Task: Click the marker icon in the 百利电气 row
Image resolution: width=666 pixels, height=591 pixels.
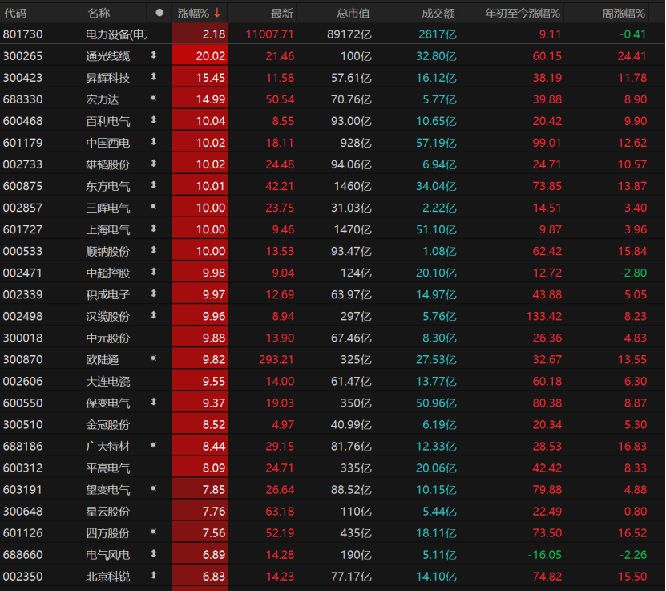Action: point(154,119)
